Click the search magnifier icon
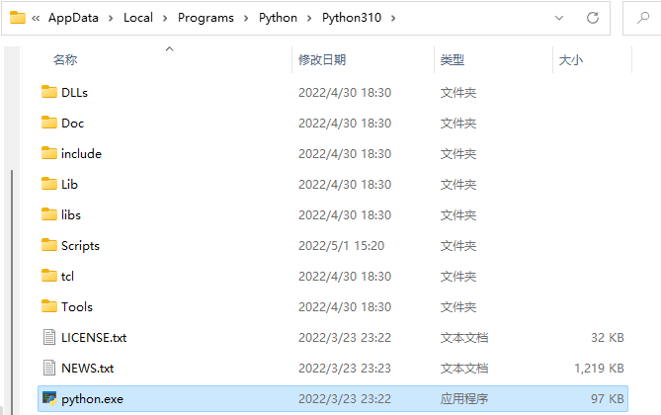Image resolution: width=661 pixels, height=415 pixels. 643,18
